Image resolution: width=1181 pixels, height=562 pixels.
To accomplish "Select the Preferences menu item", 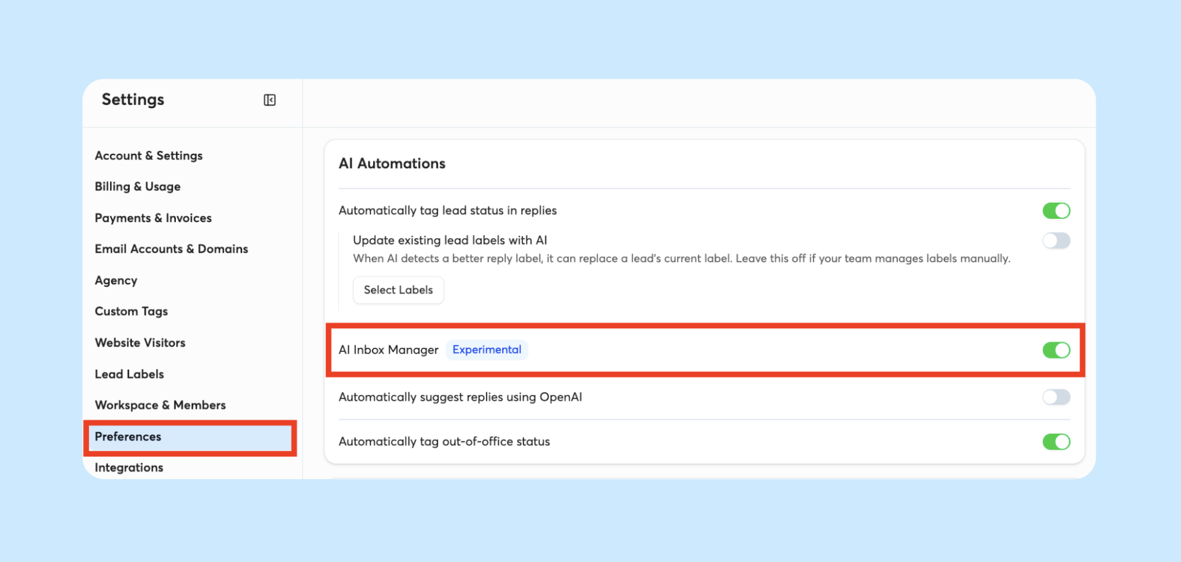I will pos(190,437).
